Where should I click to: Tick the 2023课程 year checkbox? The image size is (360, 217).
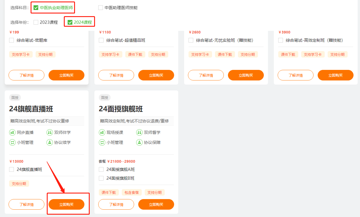[36, 22]
